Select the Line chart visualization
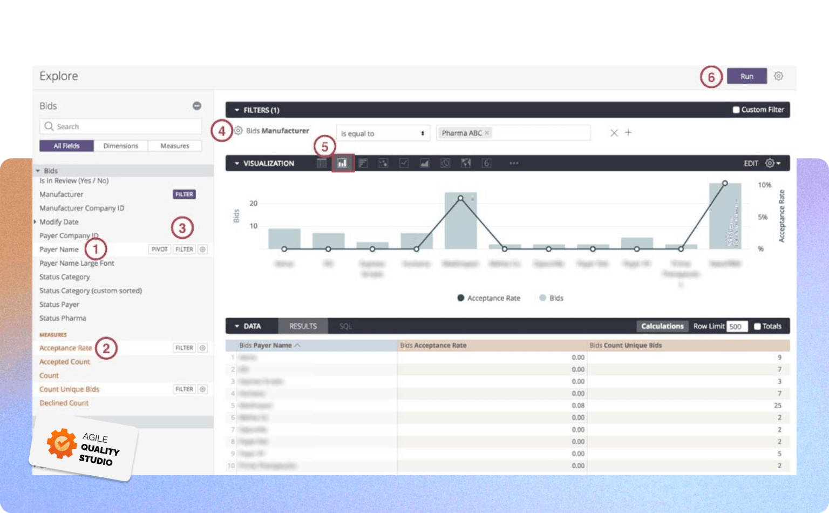Viewport: 829px width, 513px height. tap(404, 163)
